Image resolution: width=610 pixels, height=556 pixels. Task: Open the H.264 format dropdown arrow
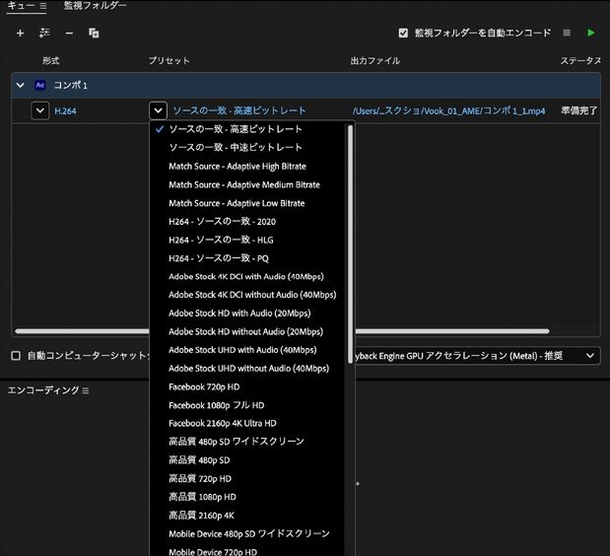tap(40, 110)
